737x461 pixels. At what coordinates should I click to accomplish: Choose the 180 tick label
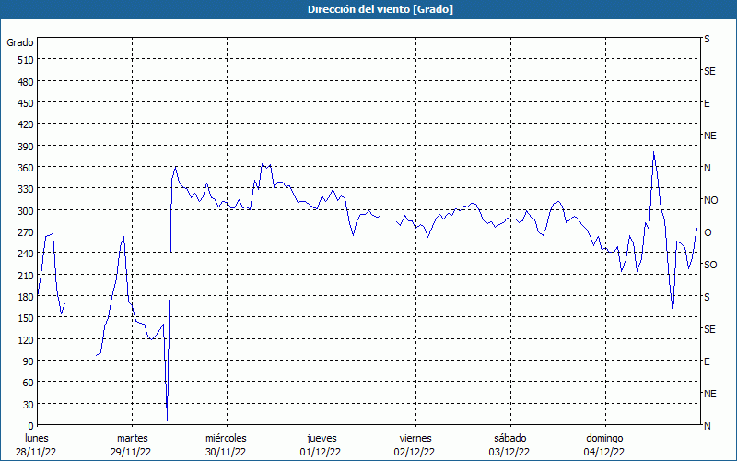point(26,297)
